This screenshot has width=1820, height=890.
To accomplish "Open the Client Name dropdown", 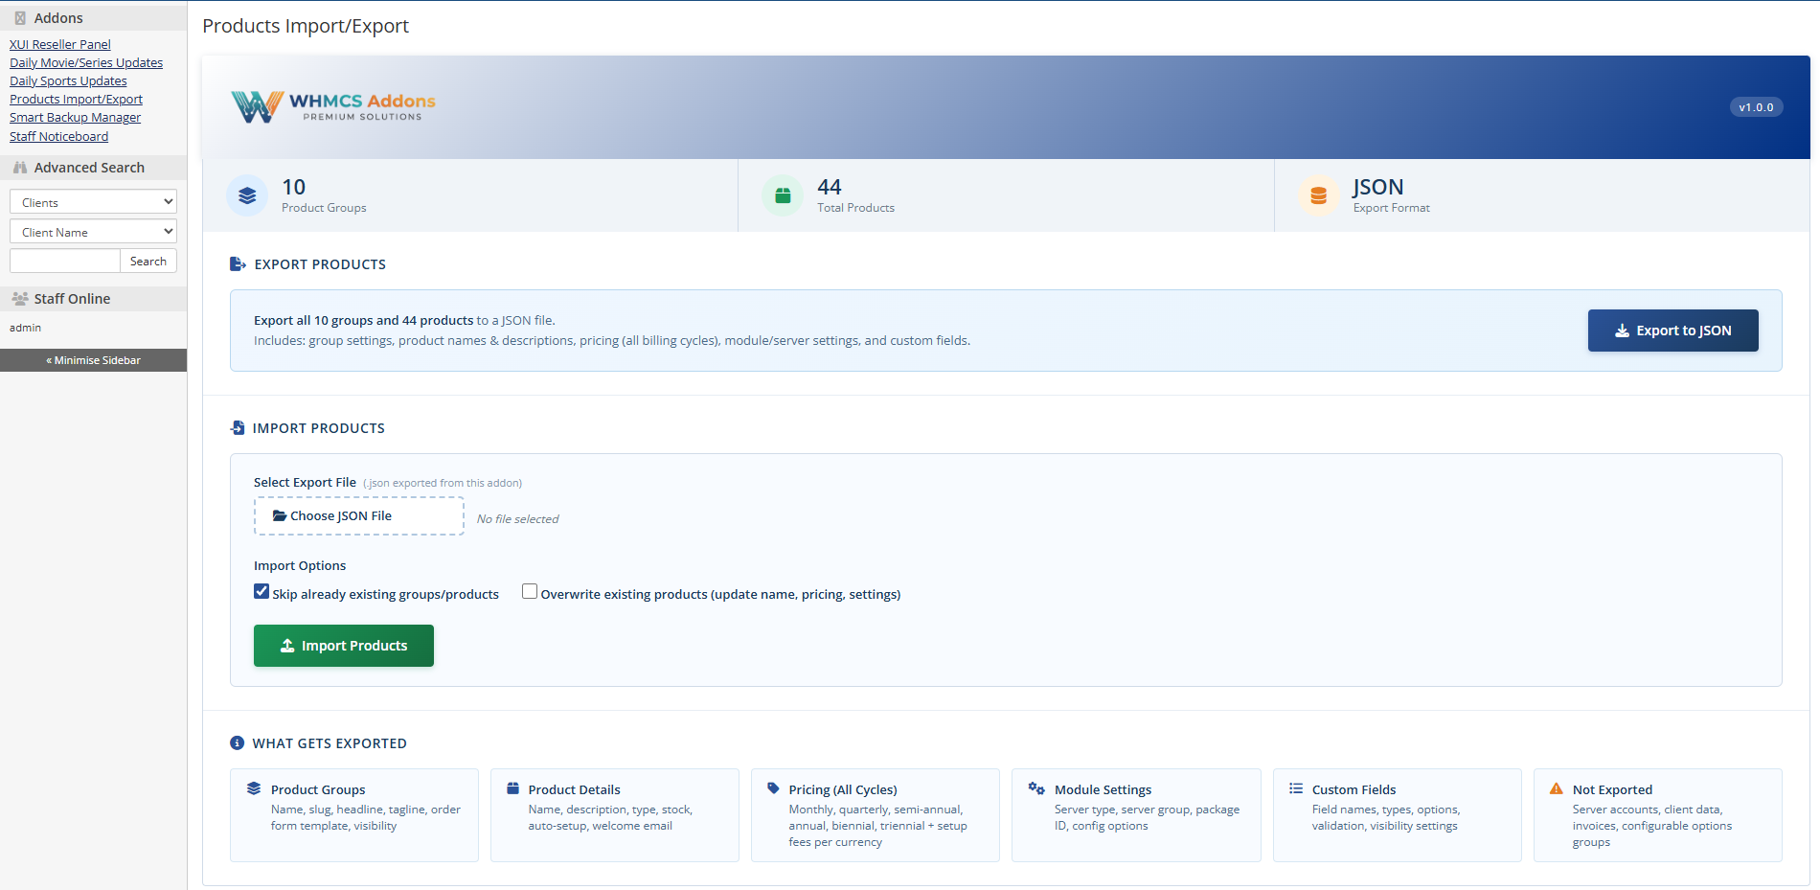I will point(93,231).
